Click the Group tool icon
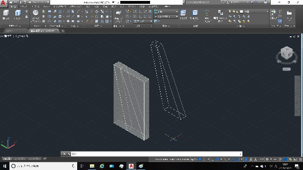The width and height of the screenshot is (303, 170). click(x=273, y=13)
